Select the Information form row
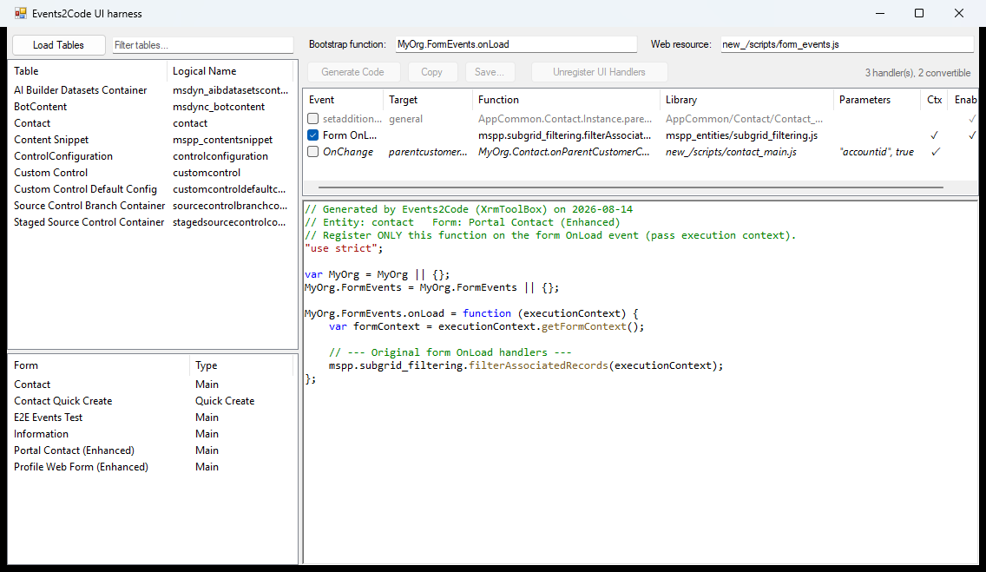Image resolution: width=986 pixels, height=572 pixels. pos(152,434)
